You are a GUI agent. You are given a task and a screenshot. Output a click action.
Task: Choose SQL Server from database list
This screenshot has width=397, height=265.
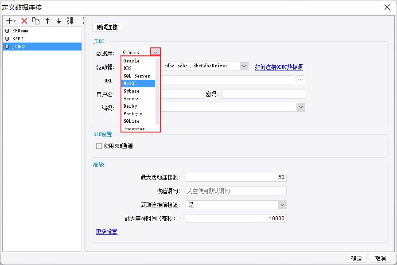tap(138, 76)
